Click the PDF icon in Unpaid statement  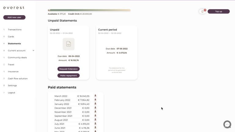point(69,44)
